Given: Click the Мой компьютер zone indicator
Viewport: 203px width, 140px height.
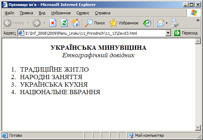Looking at the screenshot, I should [147, 135].
